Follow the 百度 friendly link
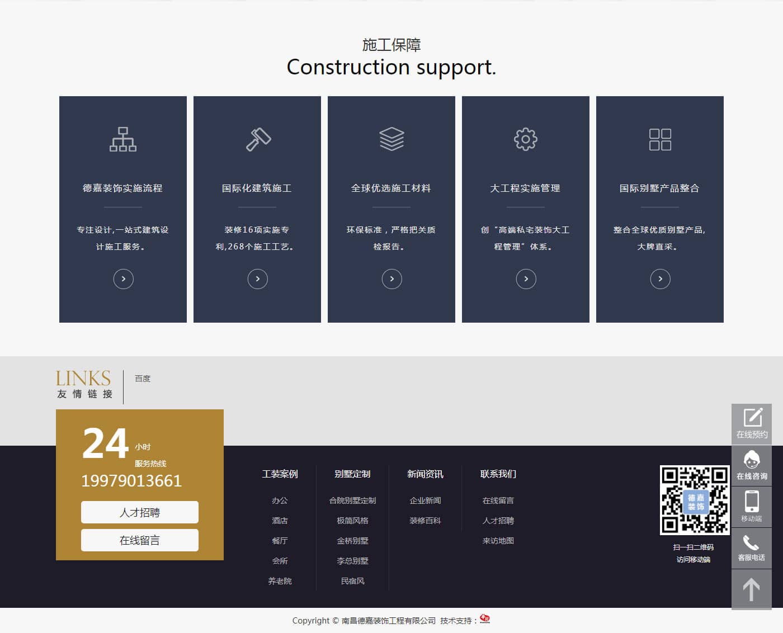This screenshot has height=633, width=783. tap(143, 379)
